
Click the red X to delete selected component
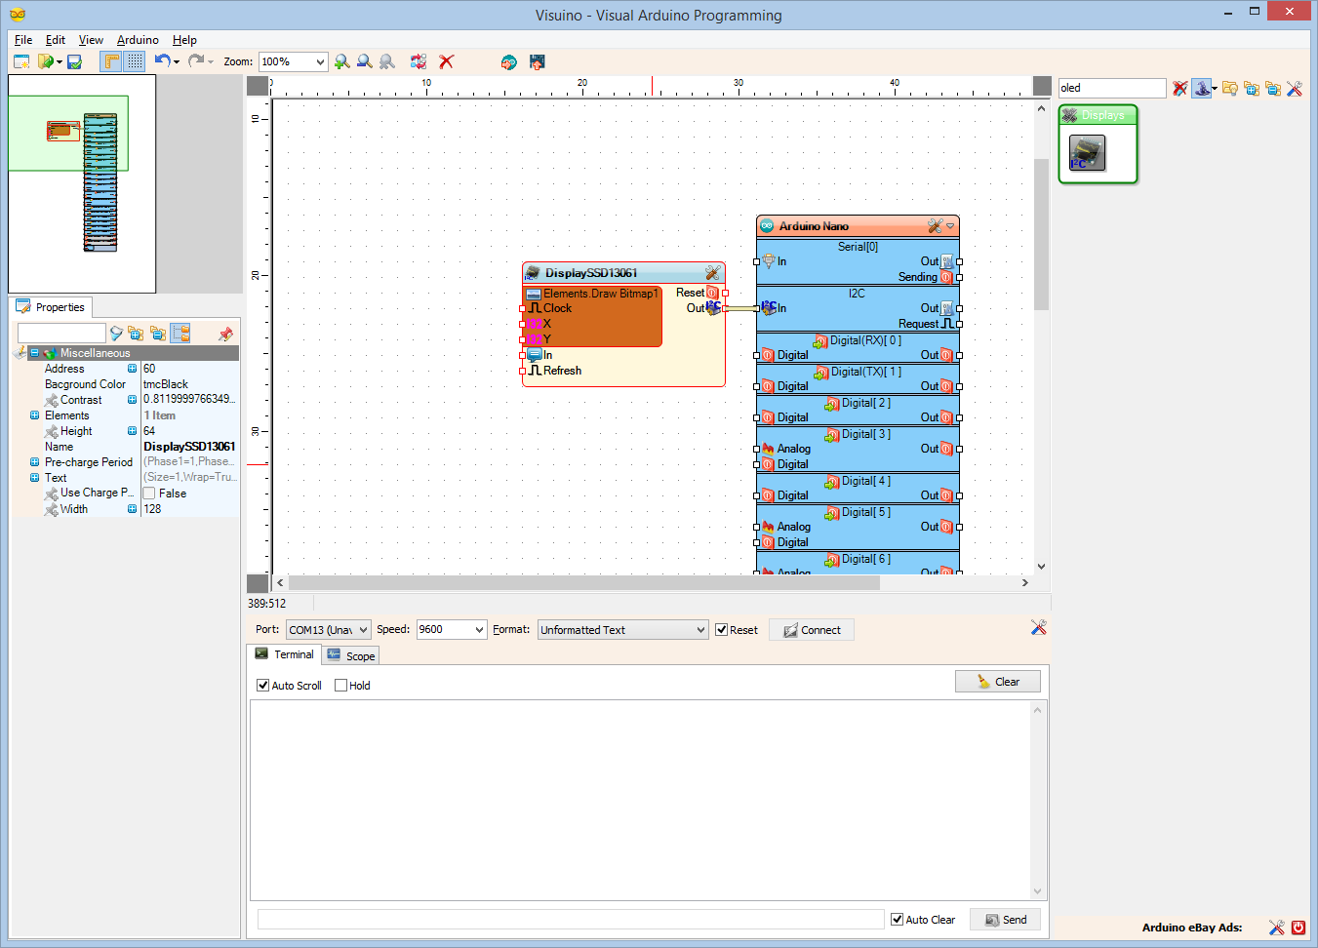446,61
